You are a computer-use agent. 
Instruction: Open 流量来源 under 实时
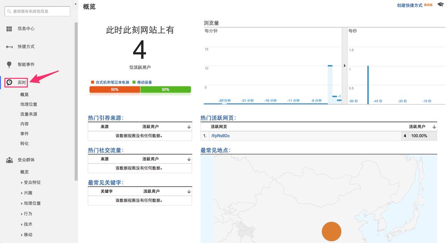(x=29, y=114)
